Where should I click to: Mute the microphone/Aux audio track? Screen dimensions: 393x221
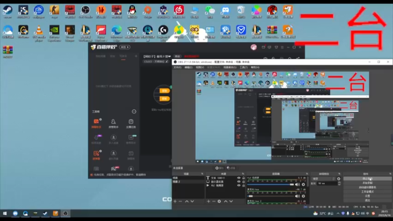297,196
